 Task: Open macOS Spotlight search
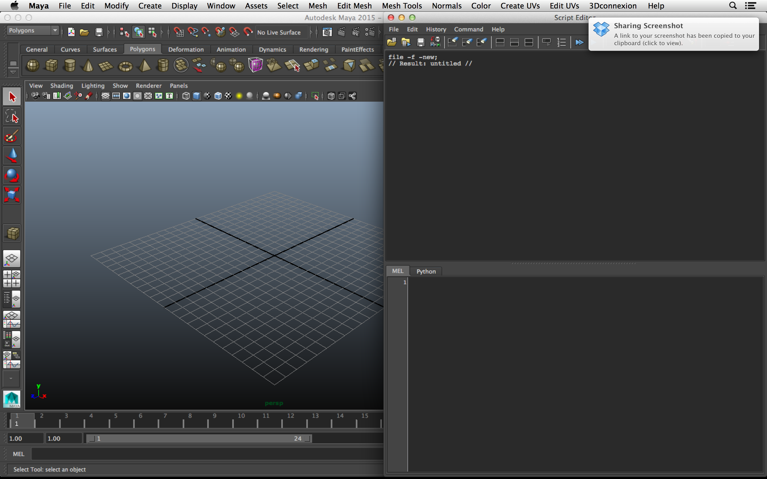coord(733,6)
